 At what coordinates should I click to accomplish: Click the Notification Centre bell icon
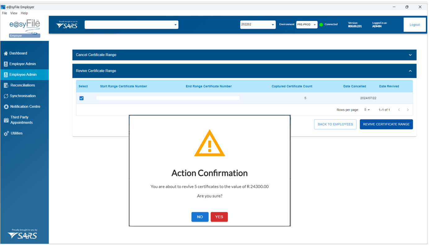click(x=6, y=107)
